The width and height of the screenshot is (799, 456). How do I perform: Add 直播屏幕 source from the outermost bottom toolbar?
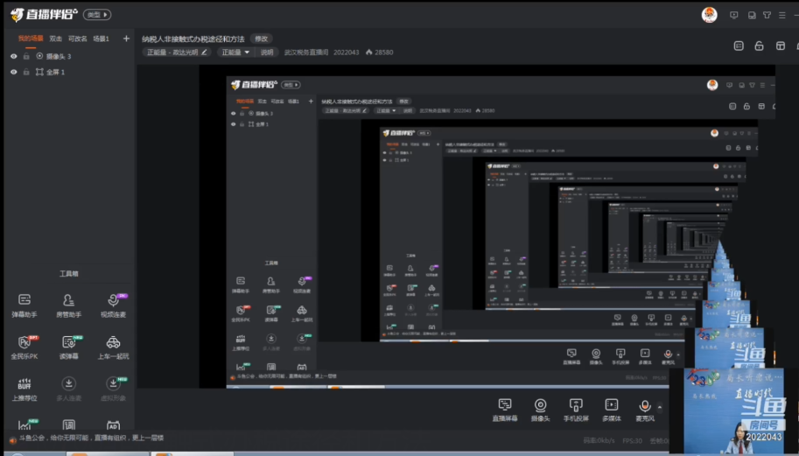pyautogui.click(x=504, y=410)
